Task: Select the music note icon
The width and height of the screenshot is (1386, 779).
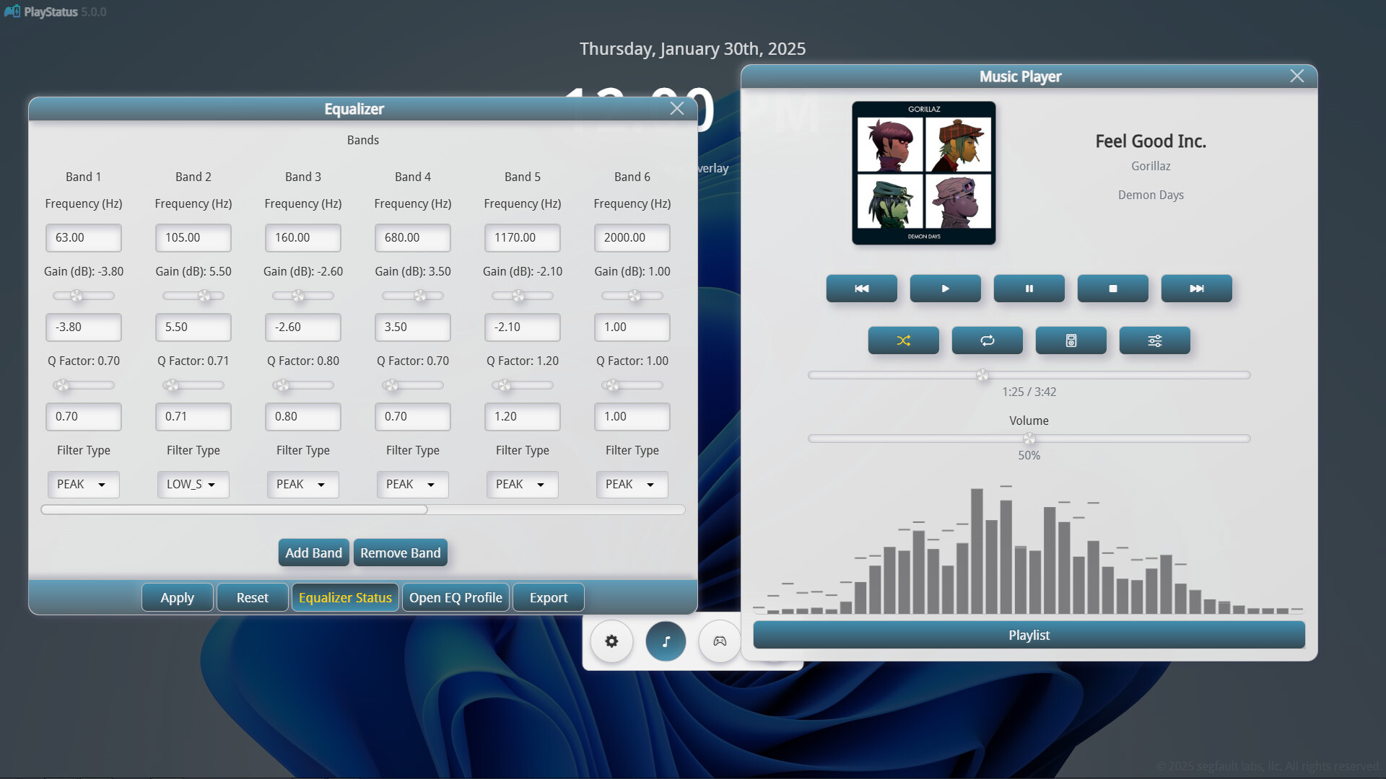Action: (x=665, y=641)
